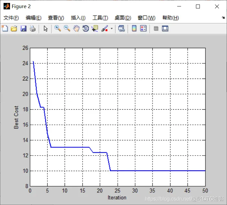Open the brush color dropdown arrow
227x205 pixels.
112,28
